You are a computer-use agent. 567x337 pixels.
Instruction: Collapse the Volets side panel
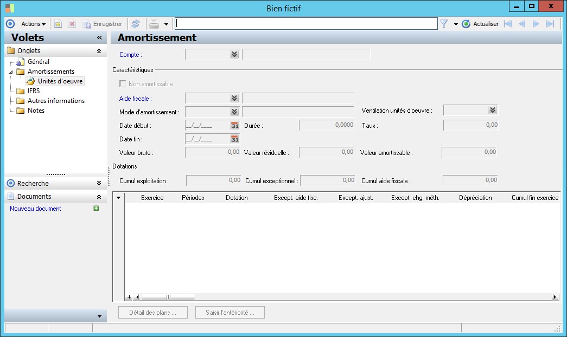(x=99, y=38)
